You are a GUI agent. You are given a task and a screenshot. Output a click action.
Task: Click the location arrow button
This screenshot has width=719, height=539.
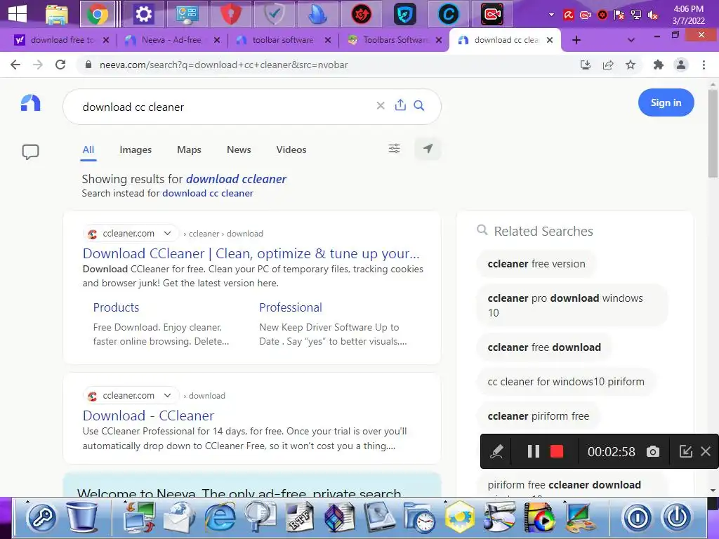428,149
